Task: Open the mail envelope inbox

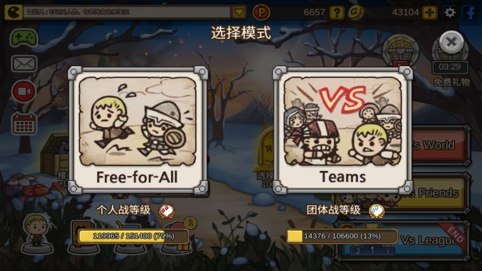Action: (24, 64)
